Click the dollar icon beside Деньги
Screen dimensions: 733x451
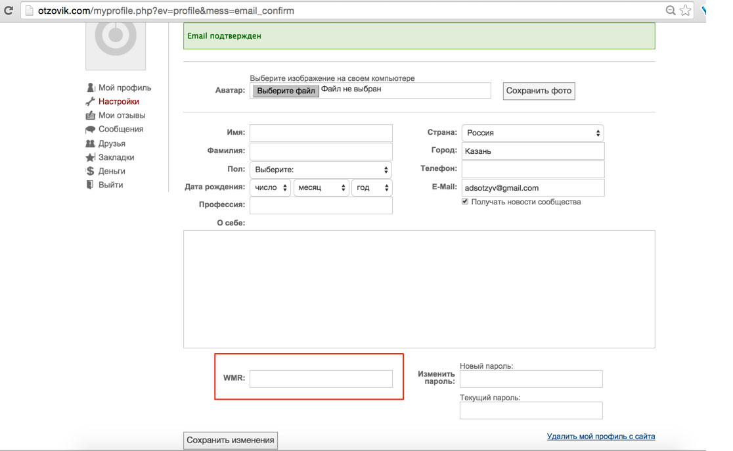pos(90,171)
